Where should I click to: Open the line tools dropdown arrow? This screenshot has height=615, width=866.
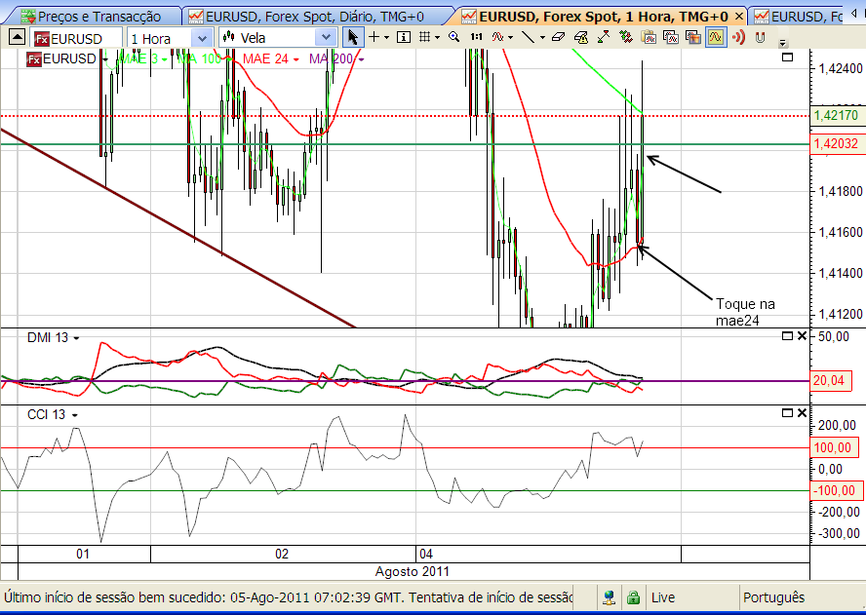click(x=542, y=38)
